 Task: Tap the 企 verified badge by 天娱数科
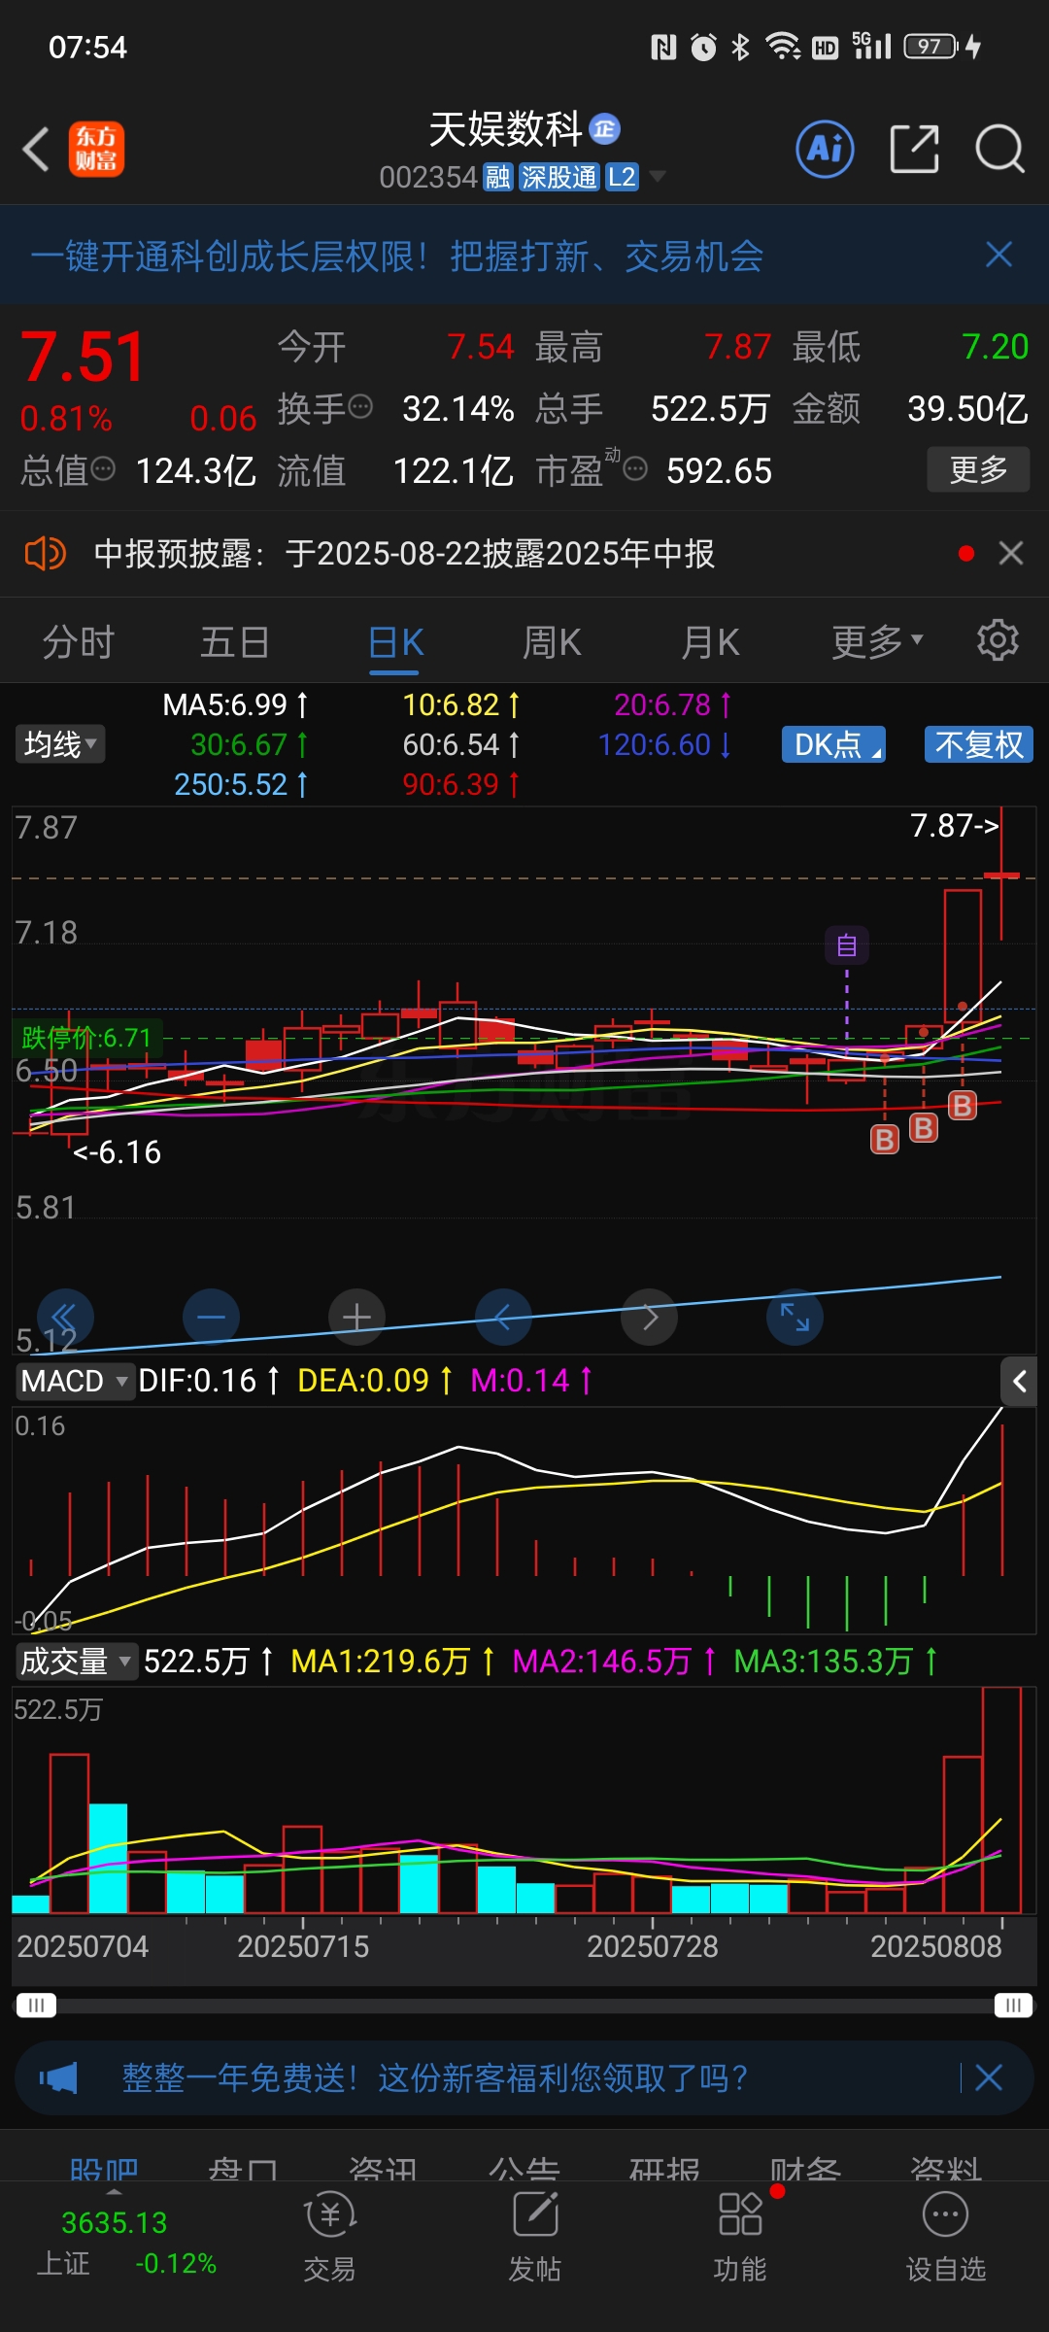(604, 129)
